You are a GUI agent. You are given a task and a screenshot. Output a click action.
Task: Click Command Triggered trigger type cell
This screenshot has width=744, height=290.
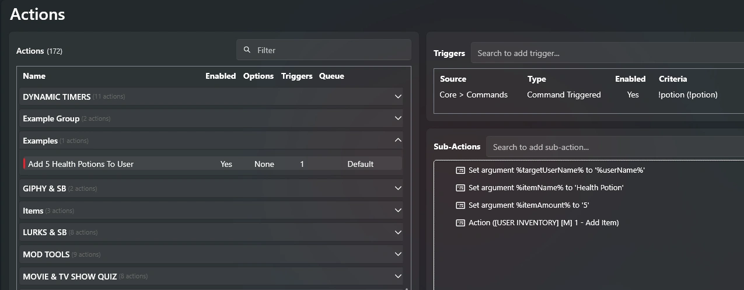[x=564, y=95]
